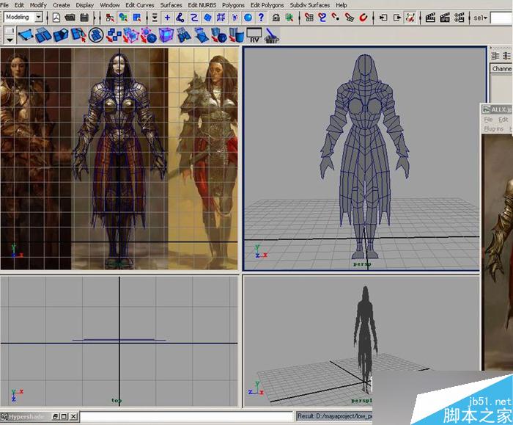Click the paint brush bucket shelf icon
Image resolution: width=513 pixels, height=425 pixels.
[x=272, y=35]
